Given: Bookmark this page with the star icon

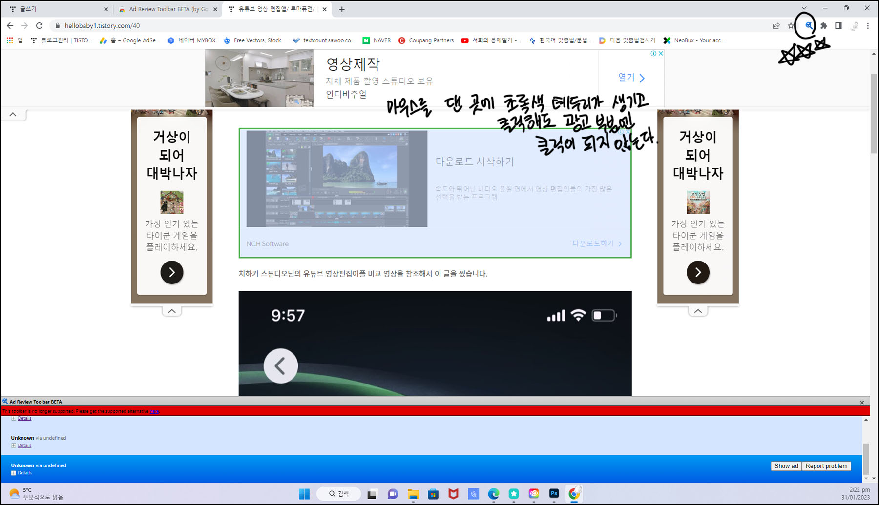Looking at the screenshot, I should tap(791, 26).
